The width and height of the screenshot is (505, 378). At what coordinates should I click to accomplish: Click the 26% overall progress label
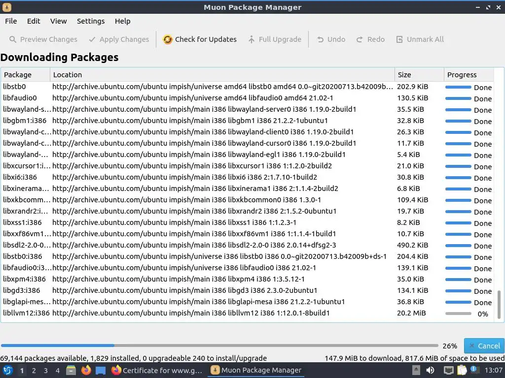click(450, 346)
